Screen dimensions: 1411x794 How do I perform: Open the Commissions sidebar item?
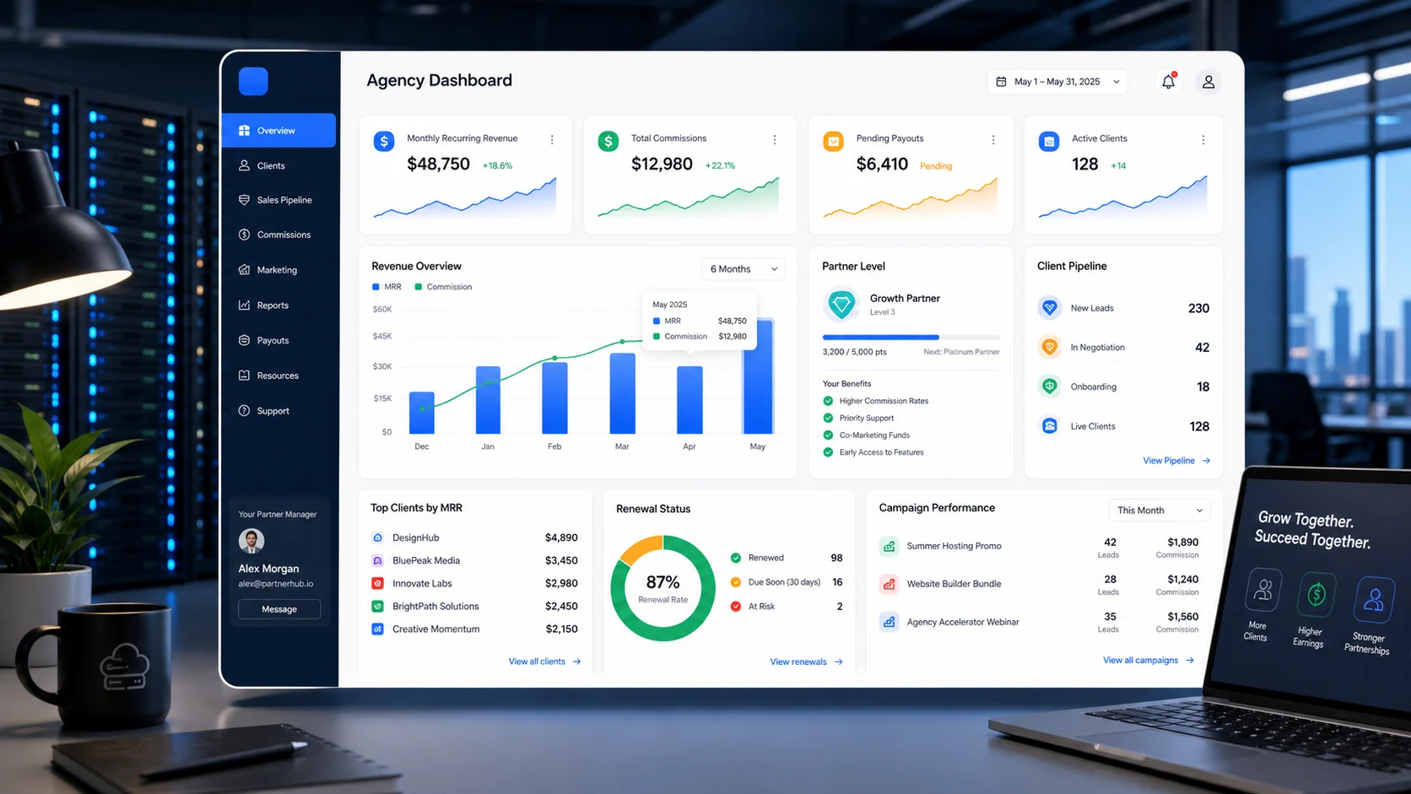pyautogui.click(x=278, y=235)
